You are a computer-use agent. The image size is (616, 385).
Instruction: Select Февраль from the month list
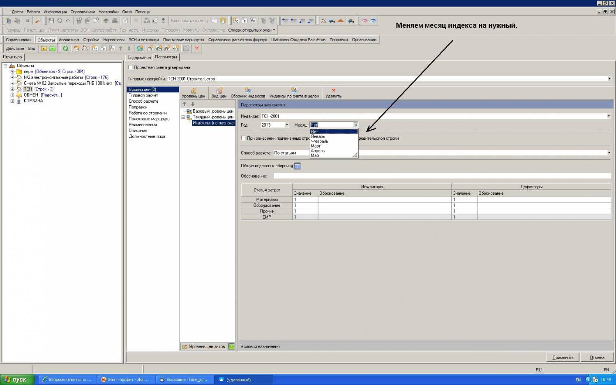click(x=320, y=141)
